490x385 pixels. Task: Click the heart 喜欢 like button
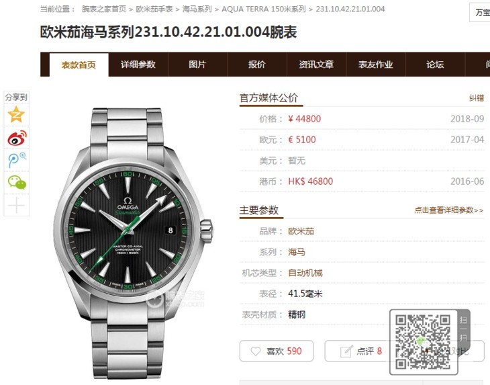coord(277,351)
